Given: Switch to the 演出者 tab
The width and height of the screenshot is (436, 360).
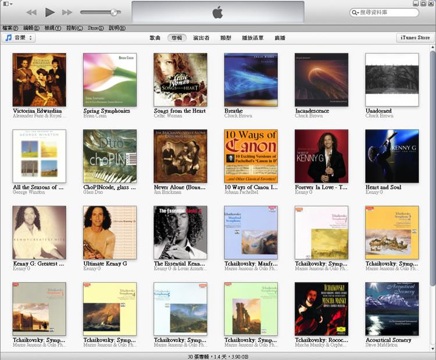Looking at the screenshot, I should click(201, 38).
